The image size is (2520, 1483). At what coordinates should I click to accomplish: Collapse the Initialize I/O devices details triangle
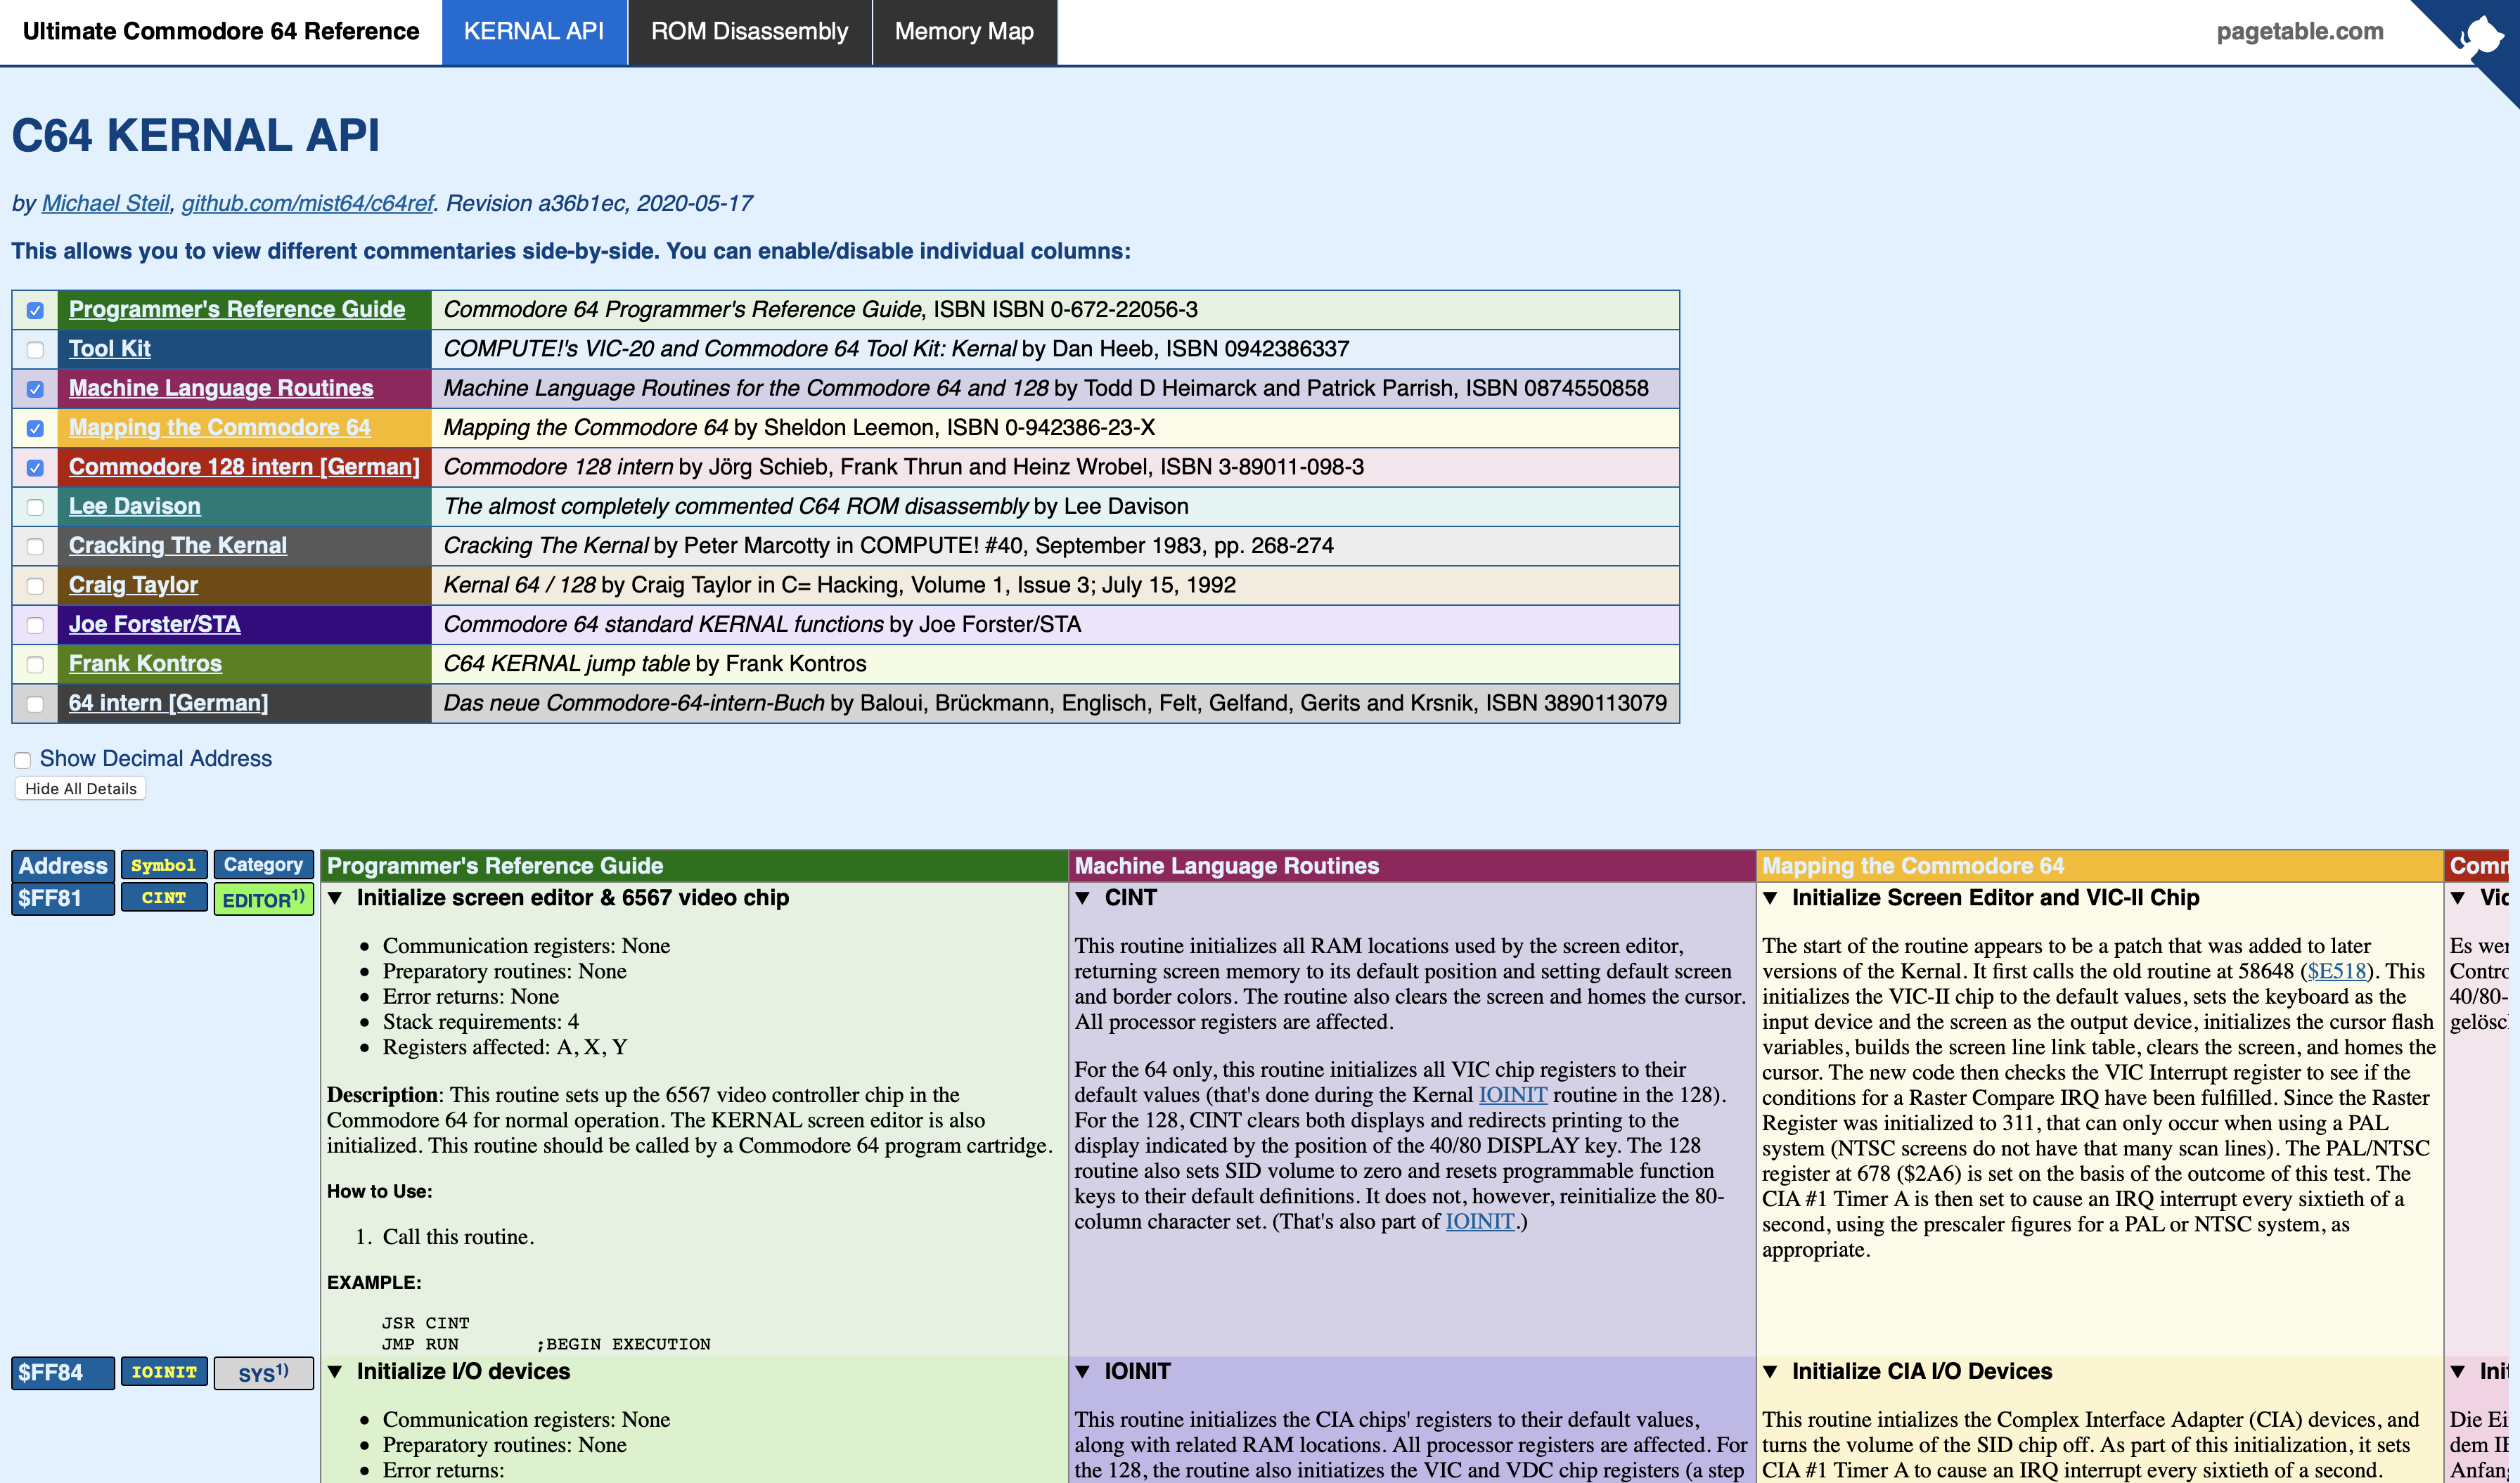tap(336, 1372)
